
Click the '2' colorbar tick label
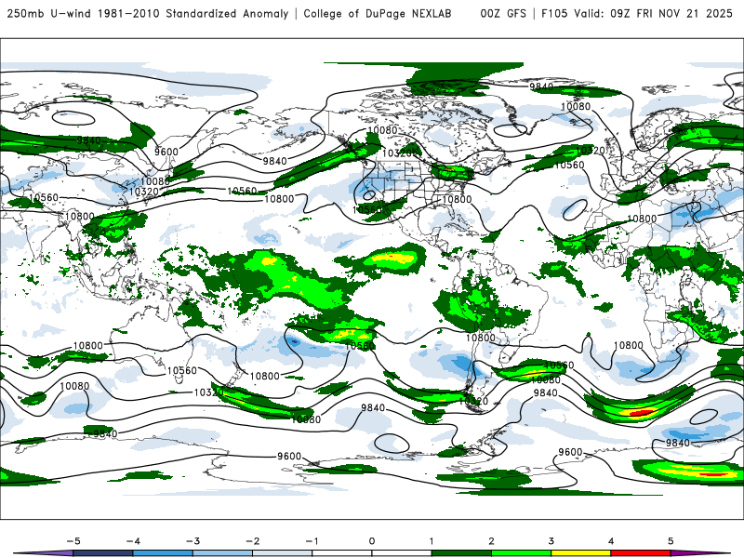click(492, 541)
